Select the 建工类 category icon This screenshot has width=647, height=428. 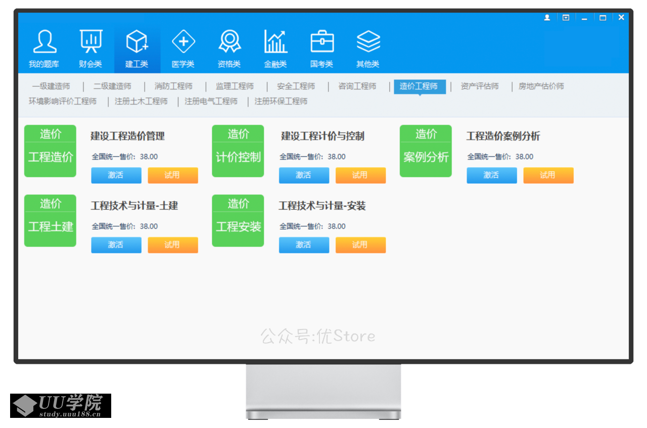click(137, 41)
